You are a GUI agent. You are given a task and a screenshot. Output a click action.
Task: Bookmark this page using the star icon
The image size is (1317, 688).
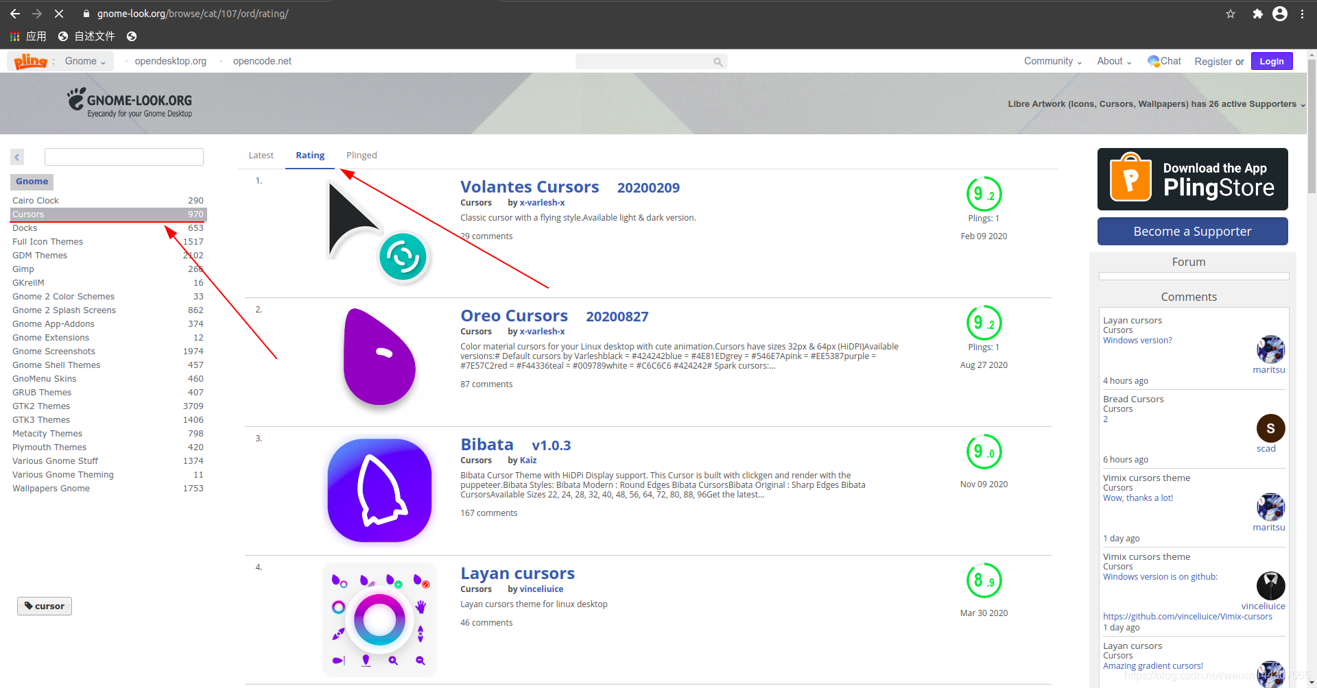[x=1231, y=14]
